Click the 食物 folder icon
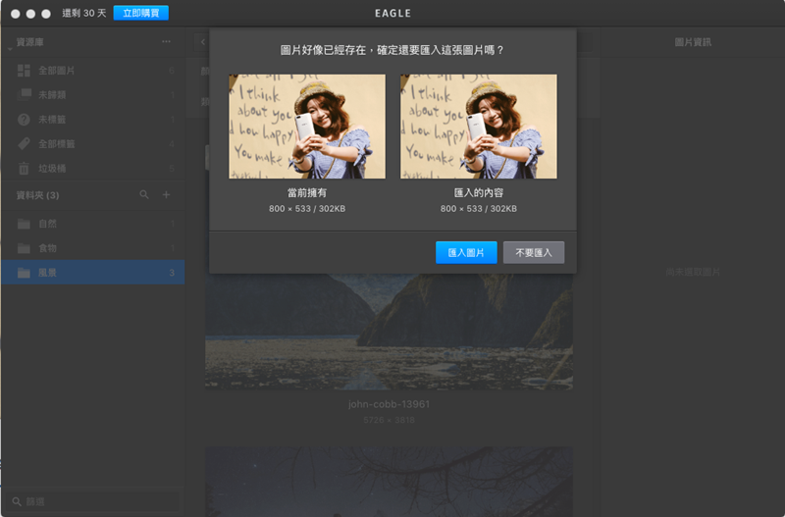 click(24, 248)
